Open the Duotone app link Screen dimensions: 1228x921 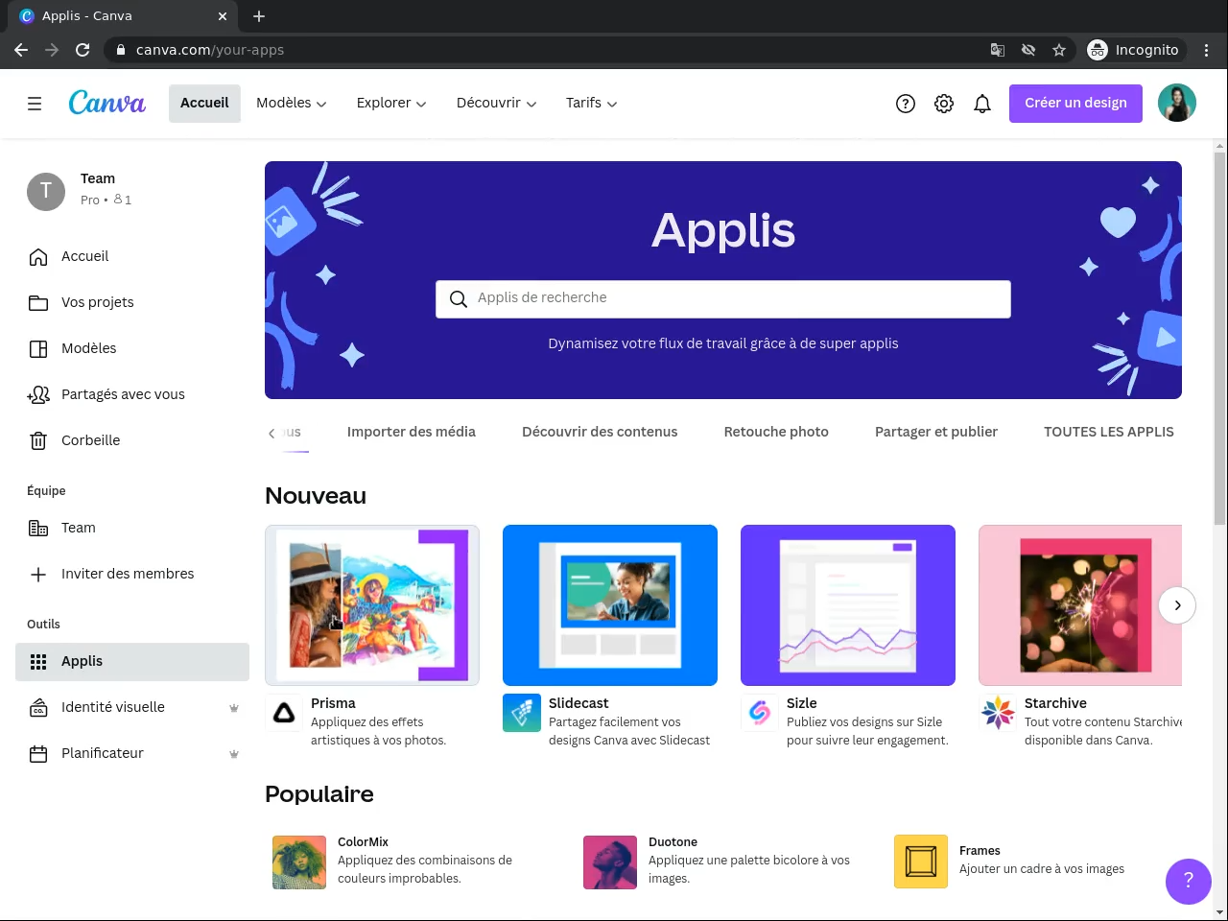pos(673,842)
